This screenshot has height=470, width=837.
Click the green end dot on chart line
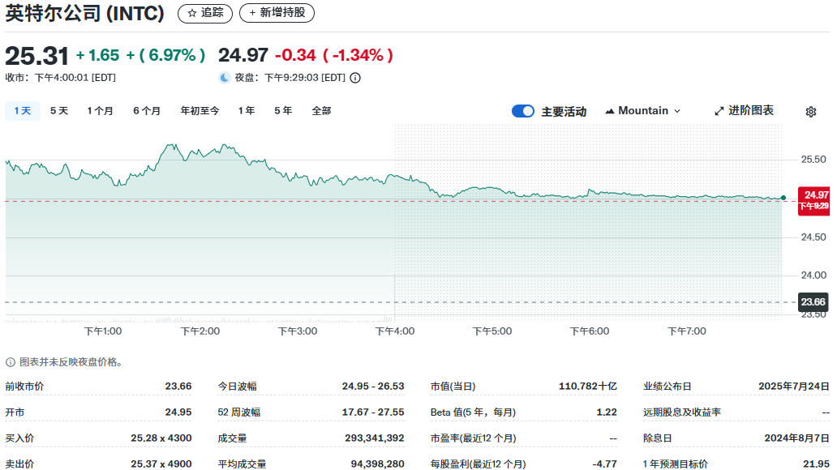[x=783, y=198]
